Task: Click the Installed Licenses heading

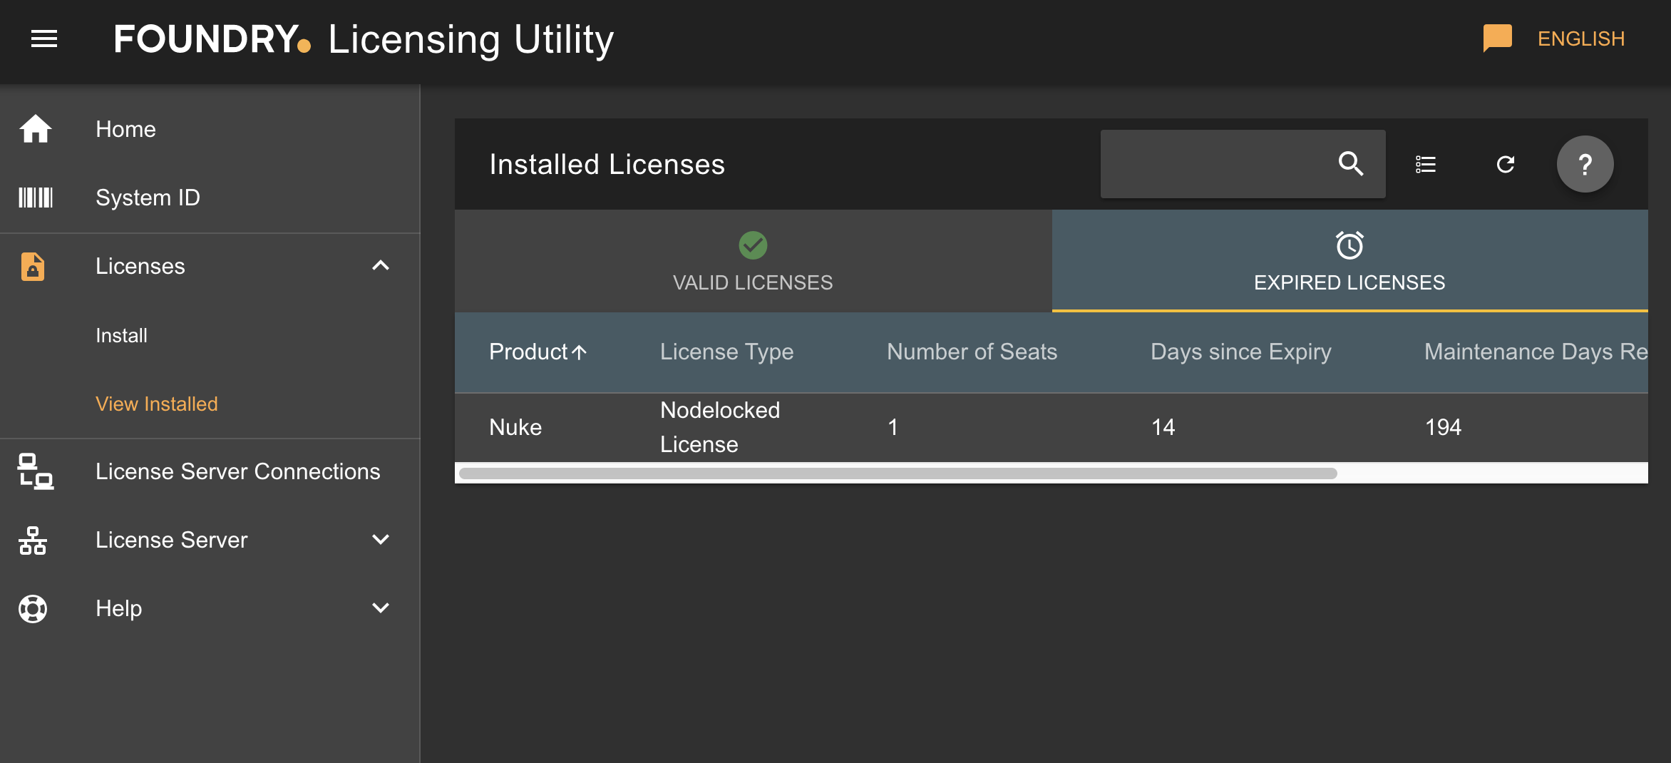Action: 607,165
